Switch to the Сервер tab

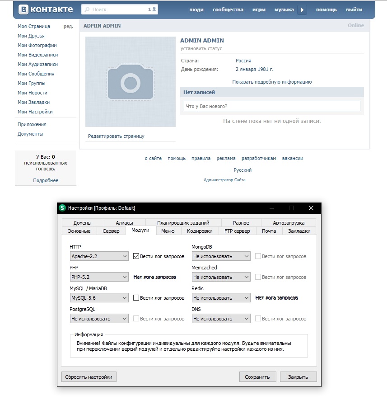pos(111,231)
